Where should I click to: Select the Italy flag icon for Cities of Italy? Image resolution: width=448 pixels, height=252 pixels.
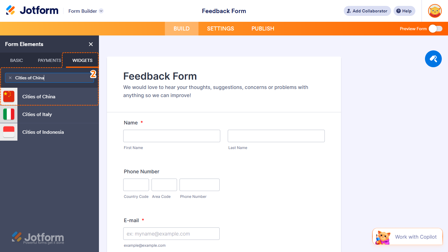(8, 114)
